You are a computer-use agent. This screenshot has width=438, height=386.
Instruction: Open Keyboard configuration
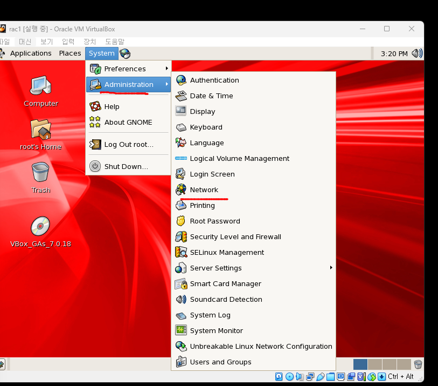[x=253, y=127]
